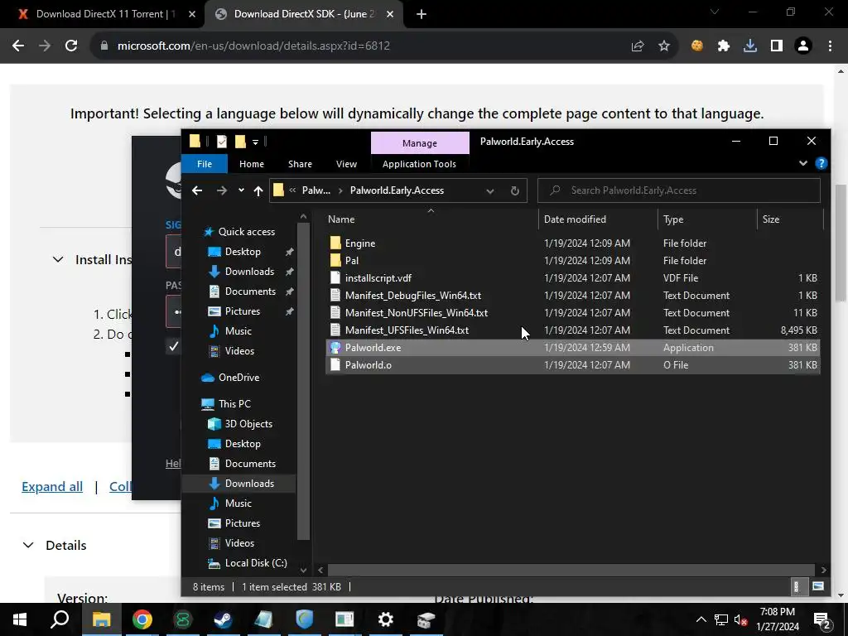The image size is (848, 636).
Task: Switch to details view in Explorer status bar
Action: 797,586
